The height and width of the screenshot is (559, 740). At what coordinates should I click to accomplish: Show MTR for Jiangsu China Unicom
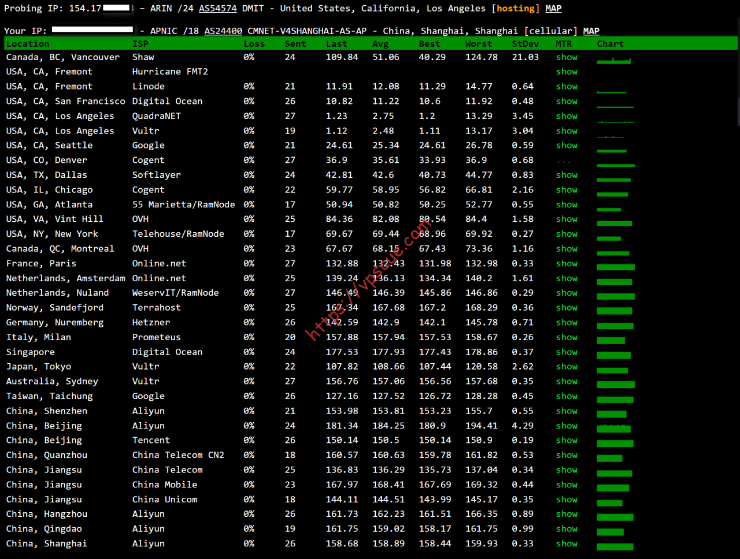[567, 500]
